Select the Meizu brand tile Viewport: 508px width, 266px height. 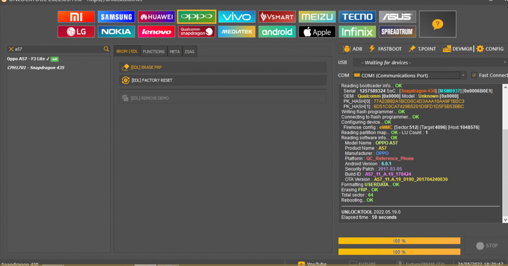317,17
